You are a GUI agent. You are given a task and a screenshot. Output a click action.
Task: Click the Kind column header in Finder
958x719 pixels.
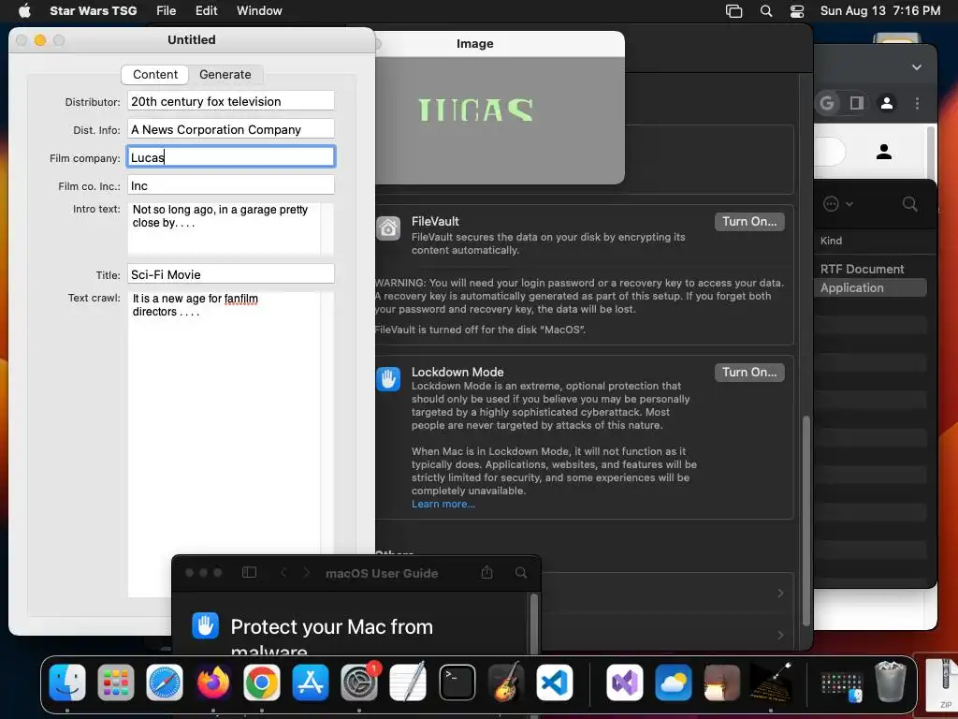click(831, 241)
